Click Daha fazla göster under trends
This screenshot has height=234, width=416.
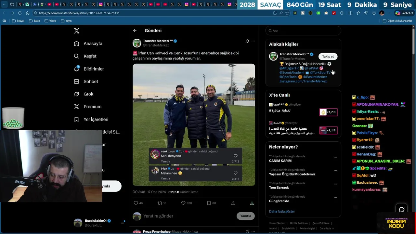coord(282,212)
